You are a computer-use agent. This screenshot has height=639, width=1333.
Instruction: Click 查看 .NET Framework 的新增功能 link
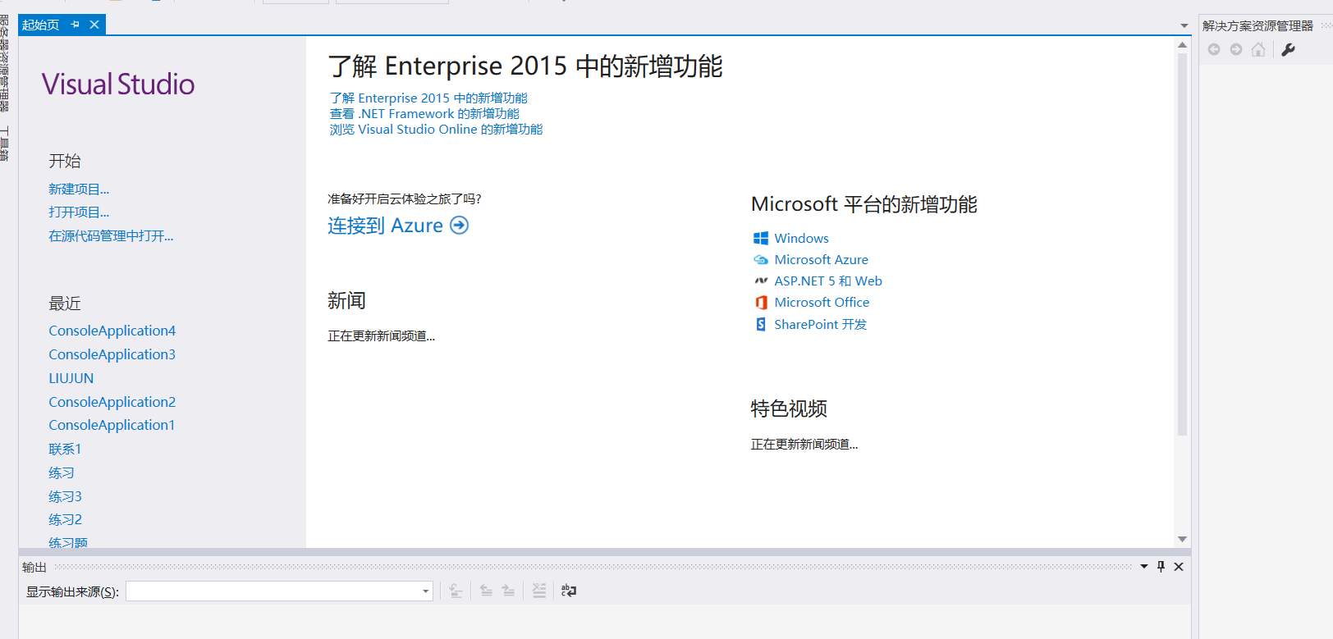click(x=424, y=114)
